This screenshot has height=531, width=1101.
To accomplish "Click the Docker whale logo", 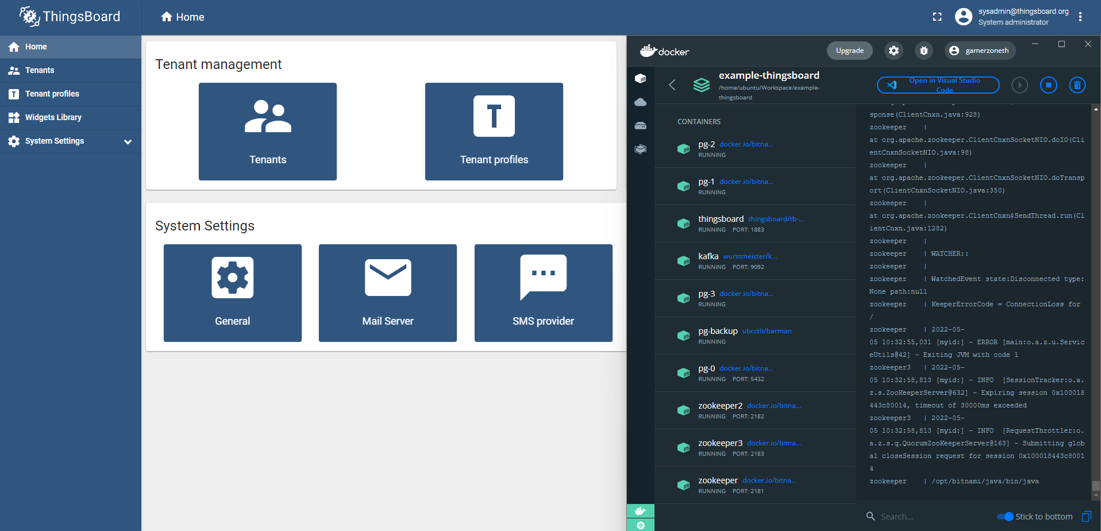I will (x=665, y=51).
